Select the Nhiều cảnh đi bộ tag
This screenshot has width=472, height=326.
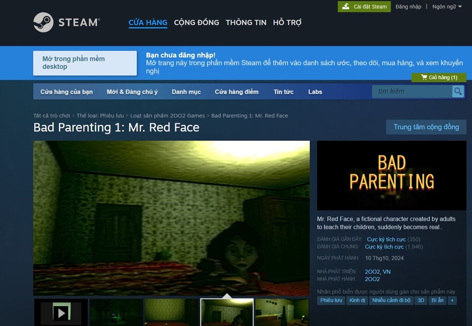[x=391, y=300]
